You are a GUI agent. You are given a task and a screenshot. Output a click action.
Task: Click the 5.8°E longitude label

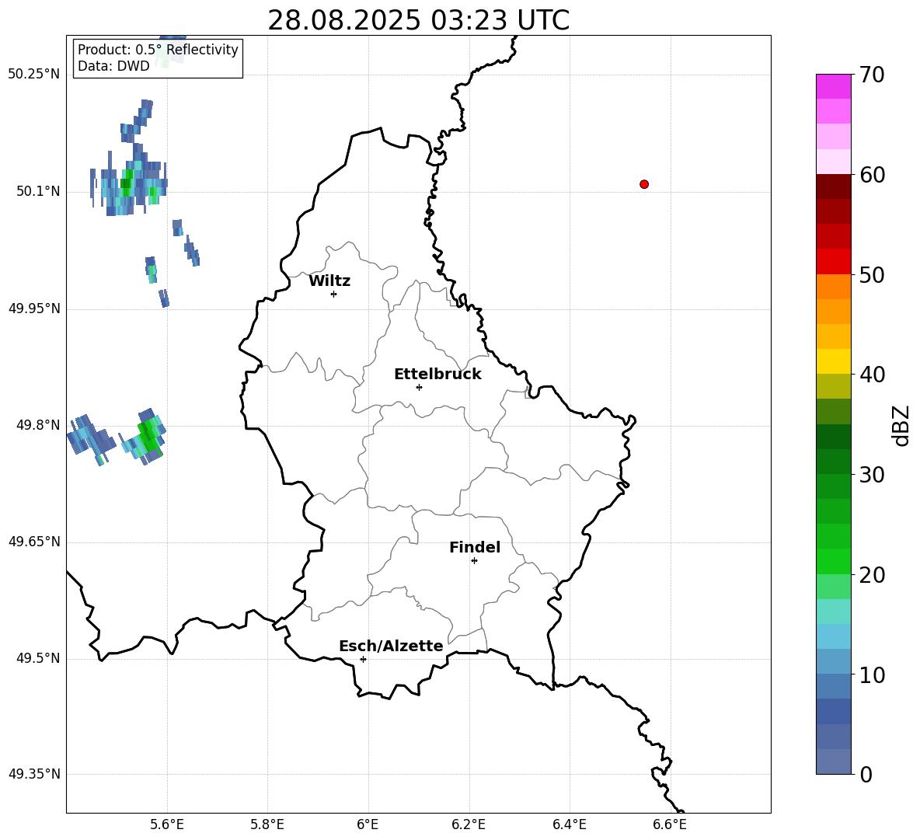267,824
